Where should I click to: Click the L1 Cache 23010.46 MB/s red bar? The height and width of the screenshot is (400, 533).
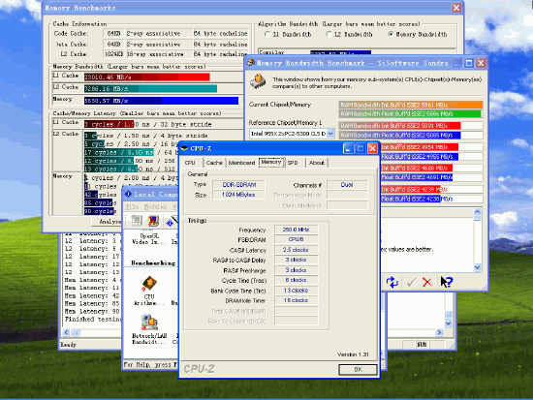147,77
